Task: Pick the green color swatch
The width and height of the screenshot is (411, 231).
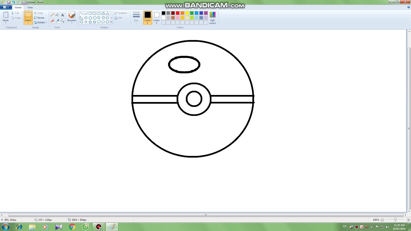Action: click(192, 13)
